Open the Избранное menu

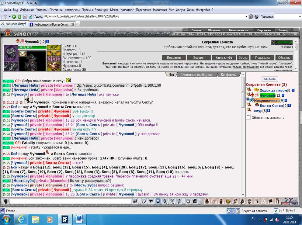[x=27, y=10]
